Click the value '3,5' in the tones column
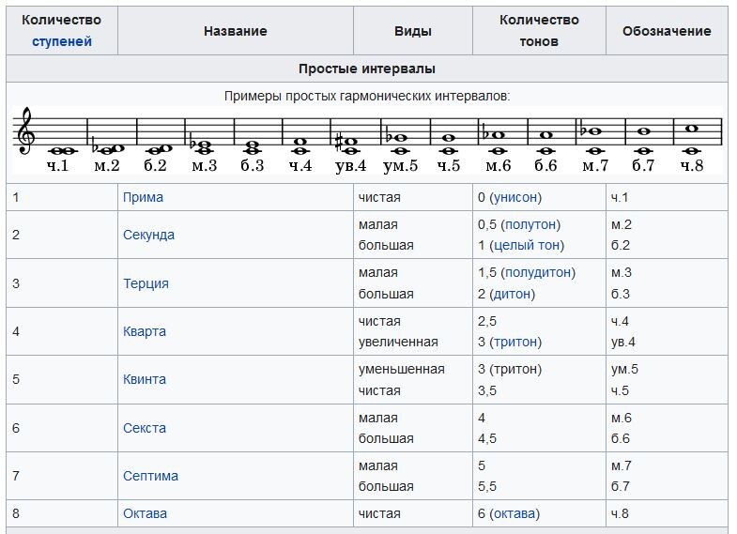 point(487,390)
